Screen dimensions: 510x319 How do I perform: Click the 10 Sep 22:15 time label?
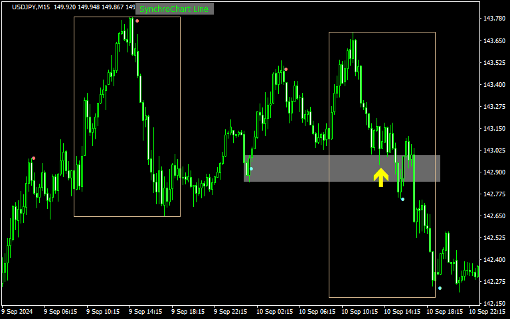coord(487,311)
